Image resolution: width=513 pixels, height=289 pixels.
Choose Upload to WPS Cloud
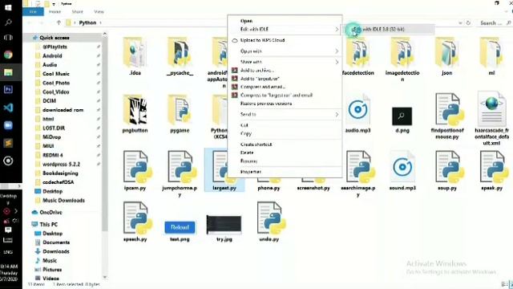(x=285, y=40)
